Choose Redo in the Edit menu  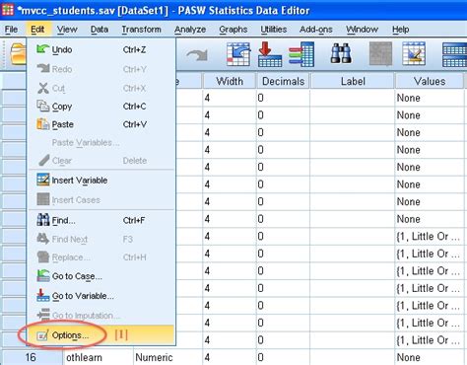point(101,69)
